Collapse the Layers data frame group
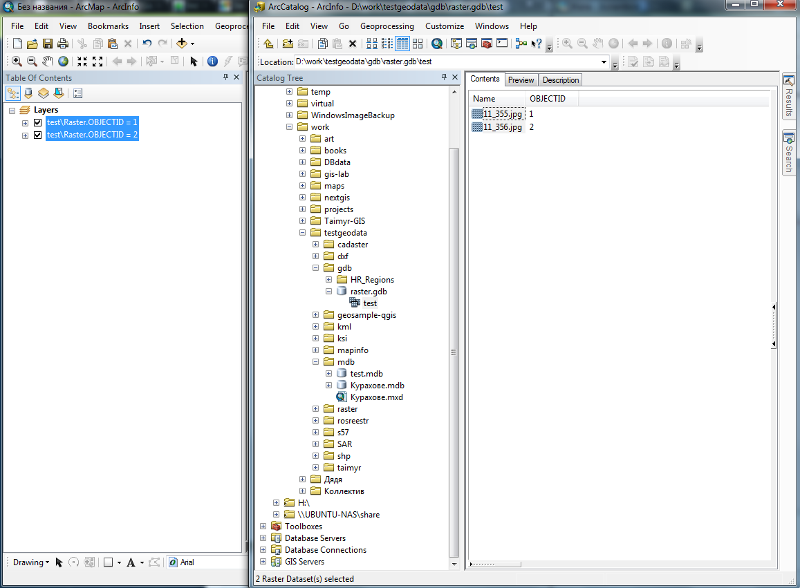 [12, 111]
